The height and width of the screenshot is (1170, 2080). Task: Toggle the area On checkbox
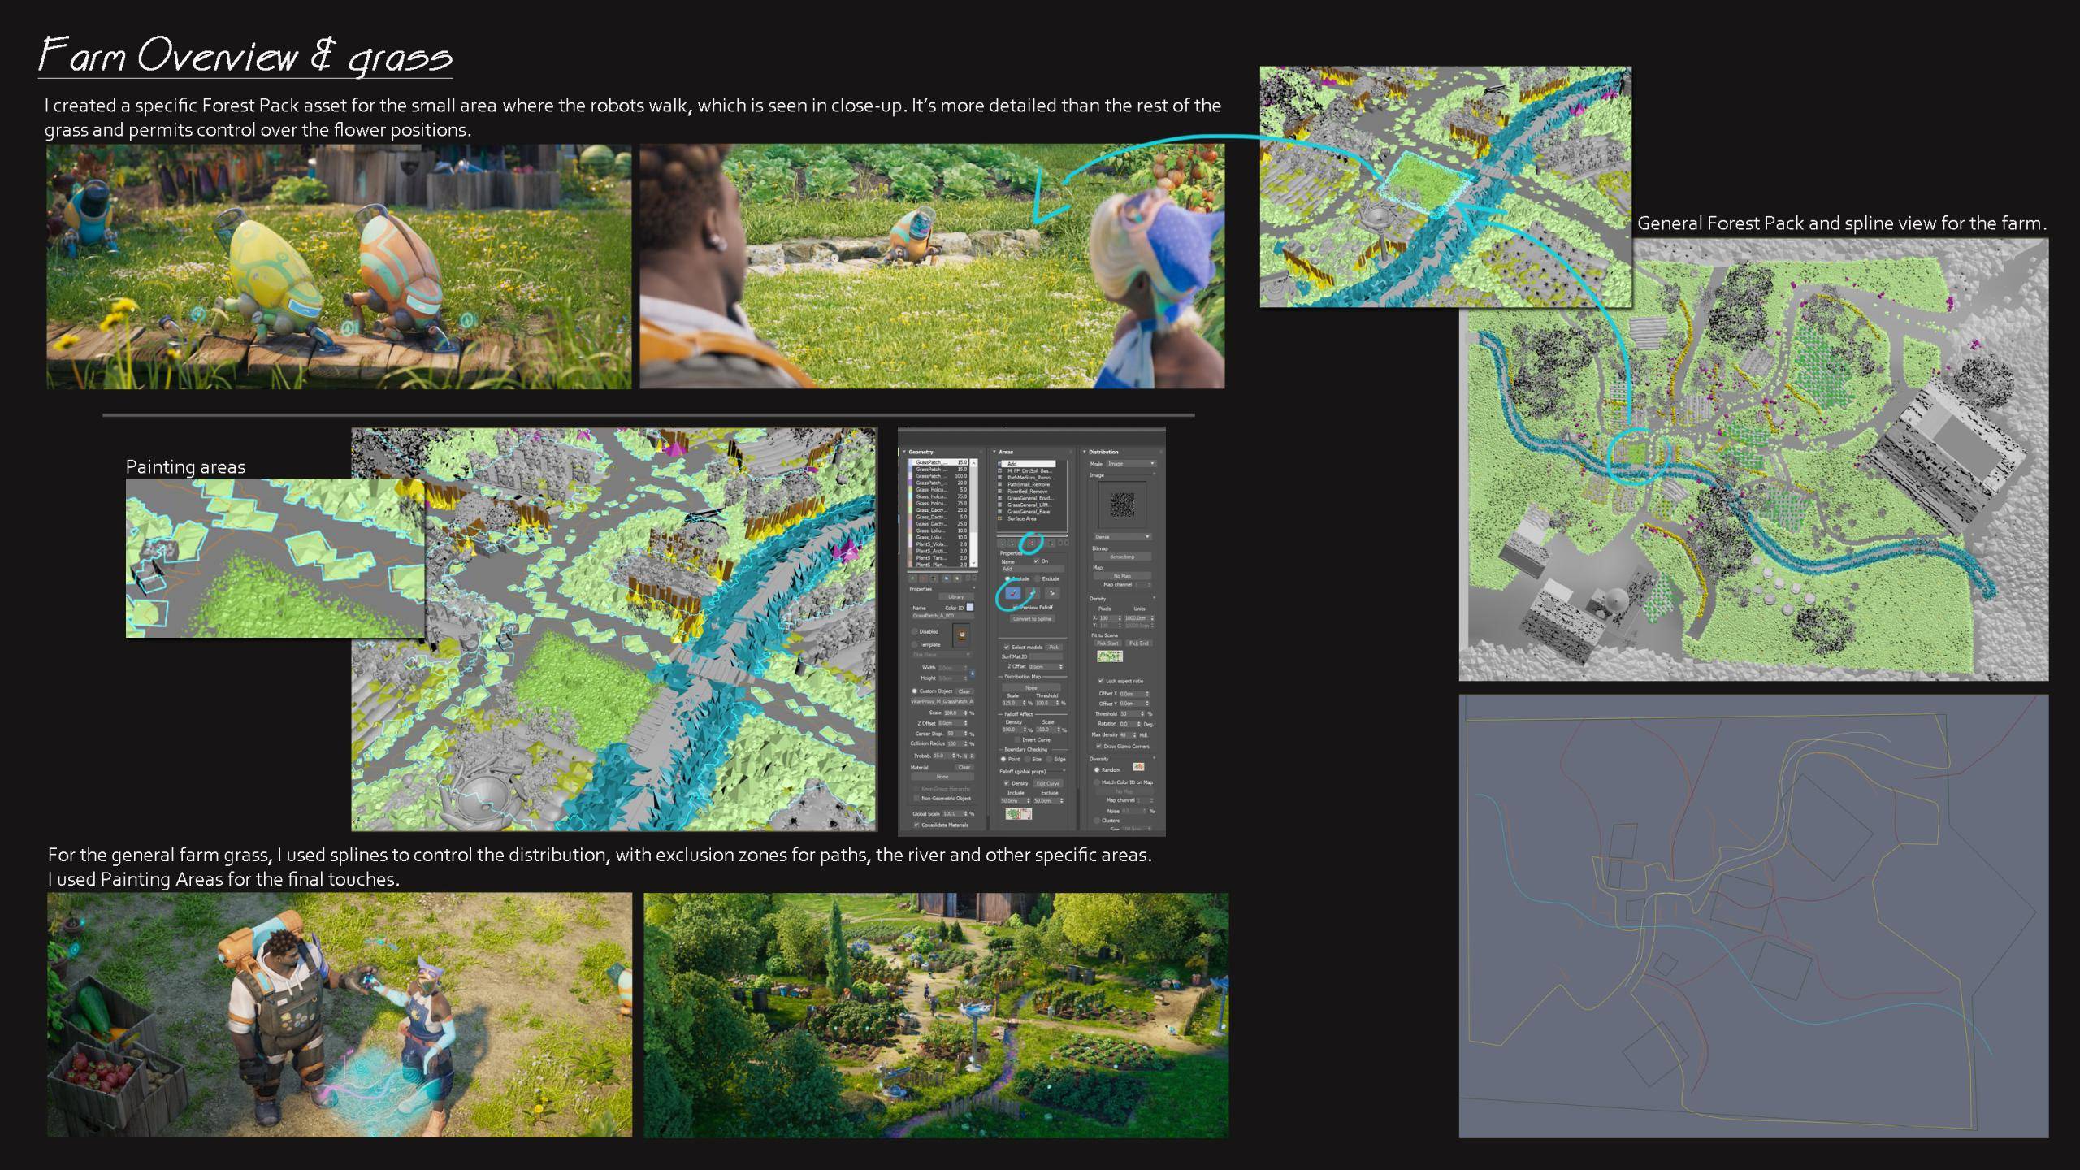click(1036, 561)
